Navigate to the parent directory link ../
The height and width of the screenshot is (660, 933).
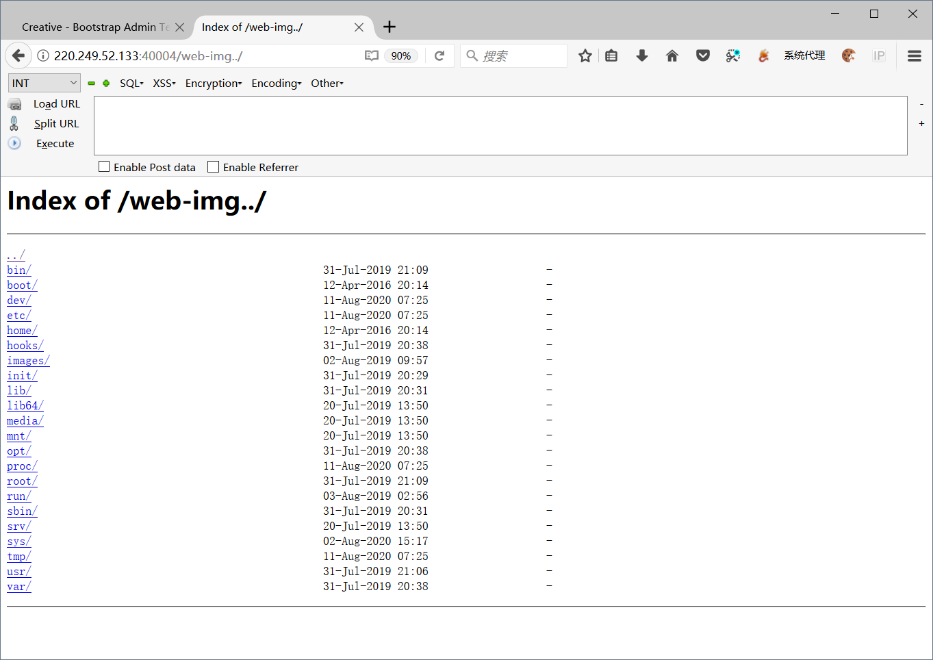point(15,255)
